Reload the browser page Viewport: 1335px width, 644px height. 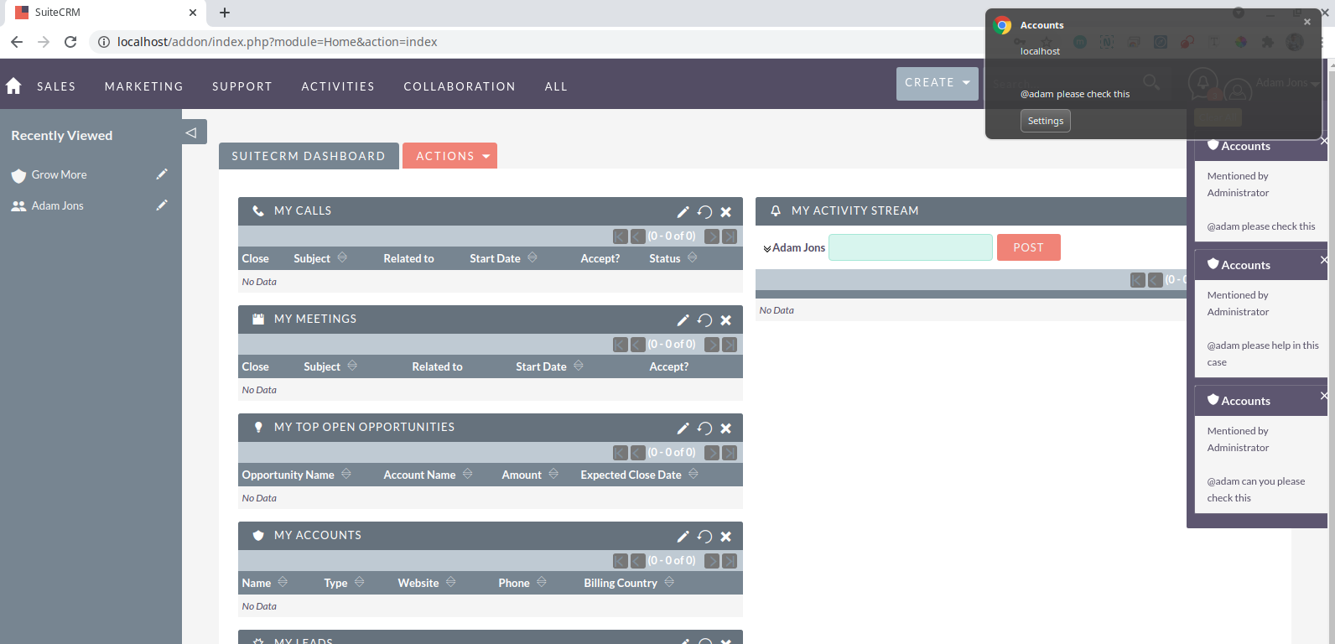(x=70, y=42)
